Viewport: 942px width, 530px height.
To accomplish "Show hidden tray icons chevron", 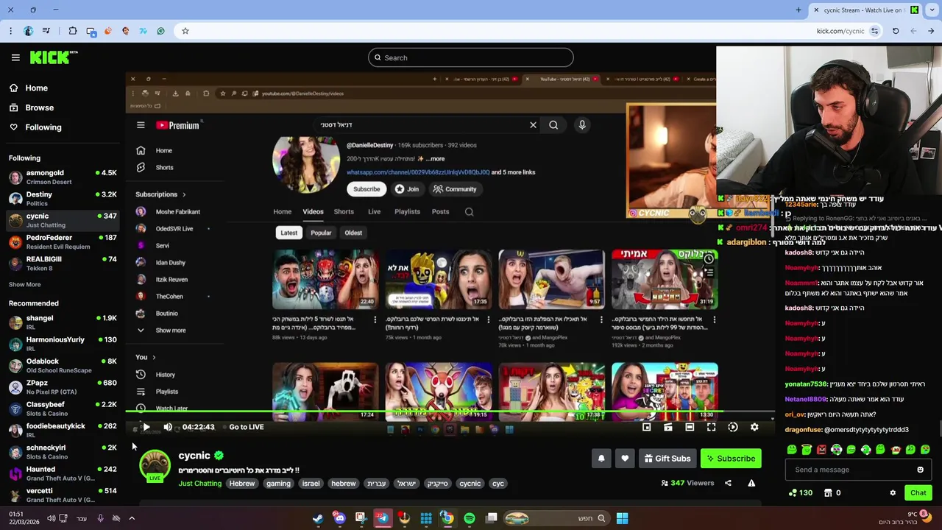I will coord(132,518).
